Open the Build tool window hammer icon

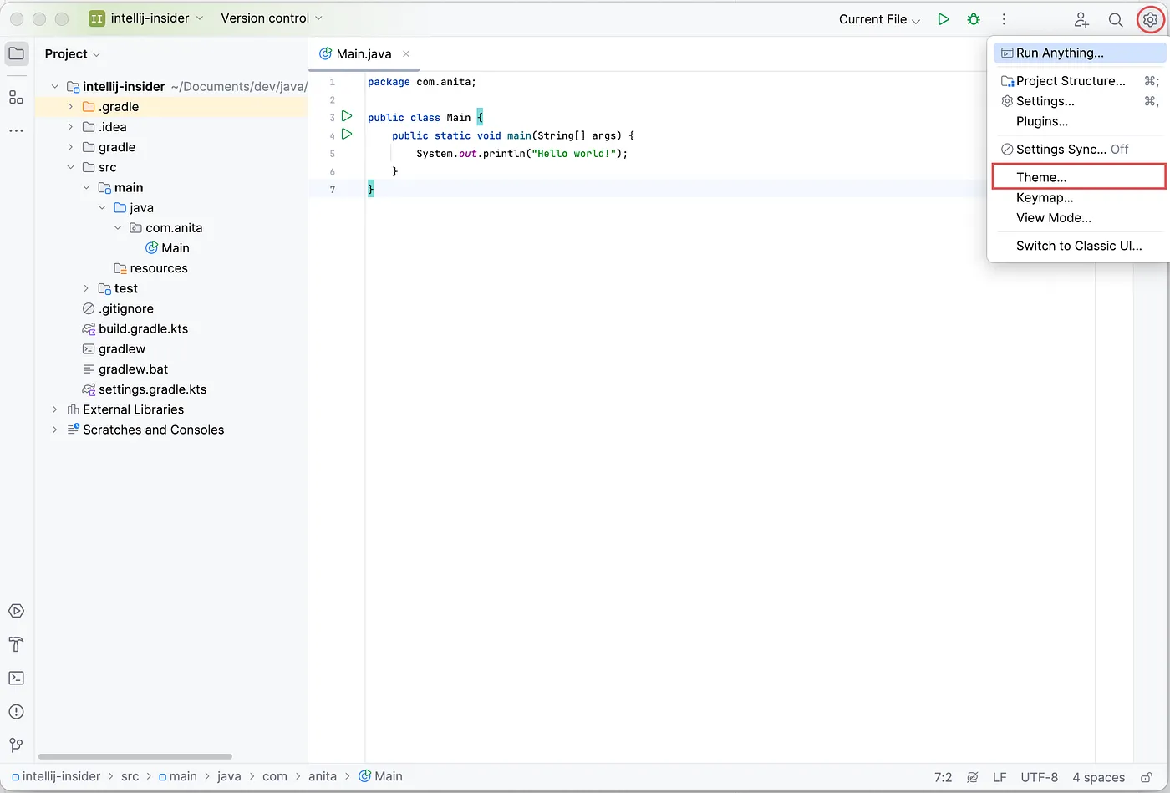(16, 644)
